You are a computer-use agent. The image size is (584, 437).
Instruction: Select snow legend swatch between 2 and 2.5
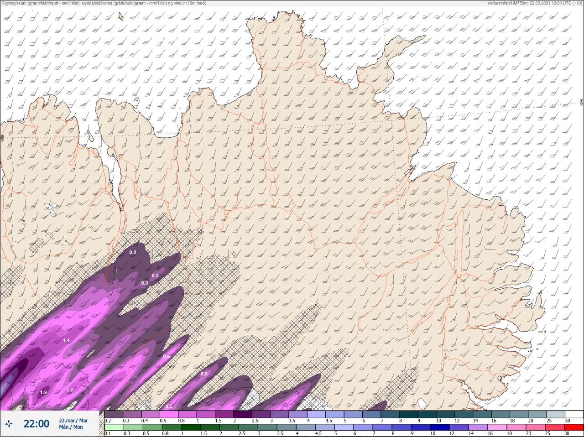[x=243, y=414]
